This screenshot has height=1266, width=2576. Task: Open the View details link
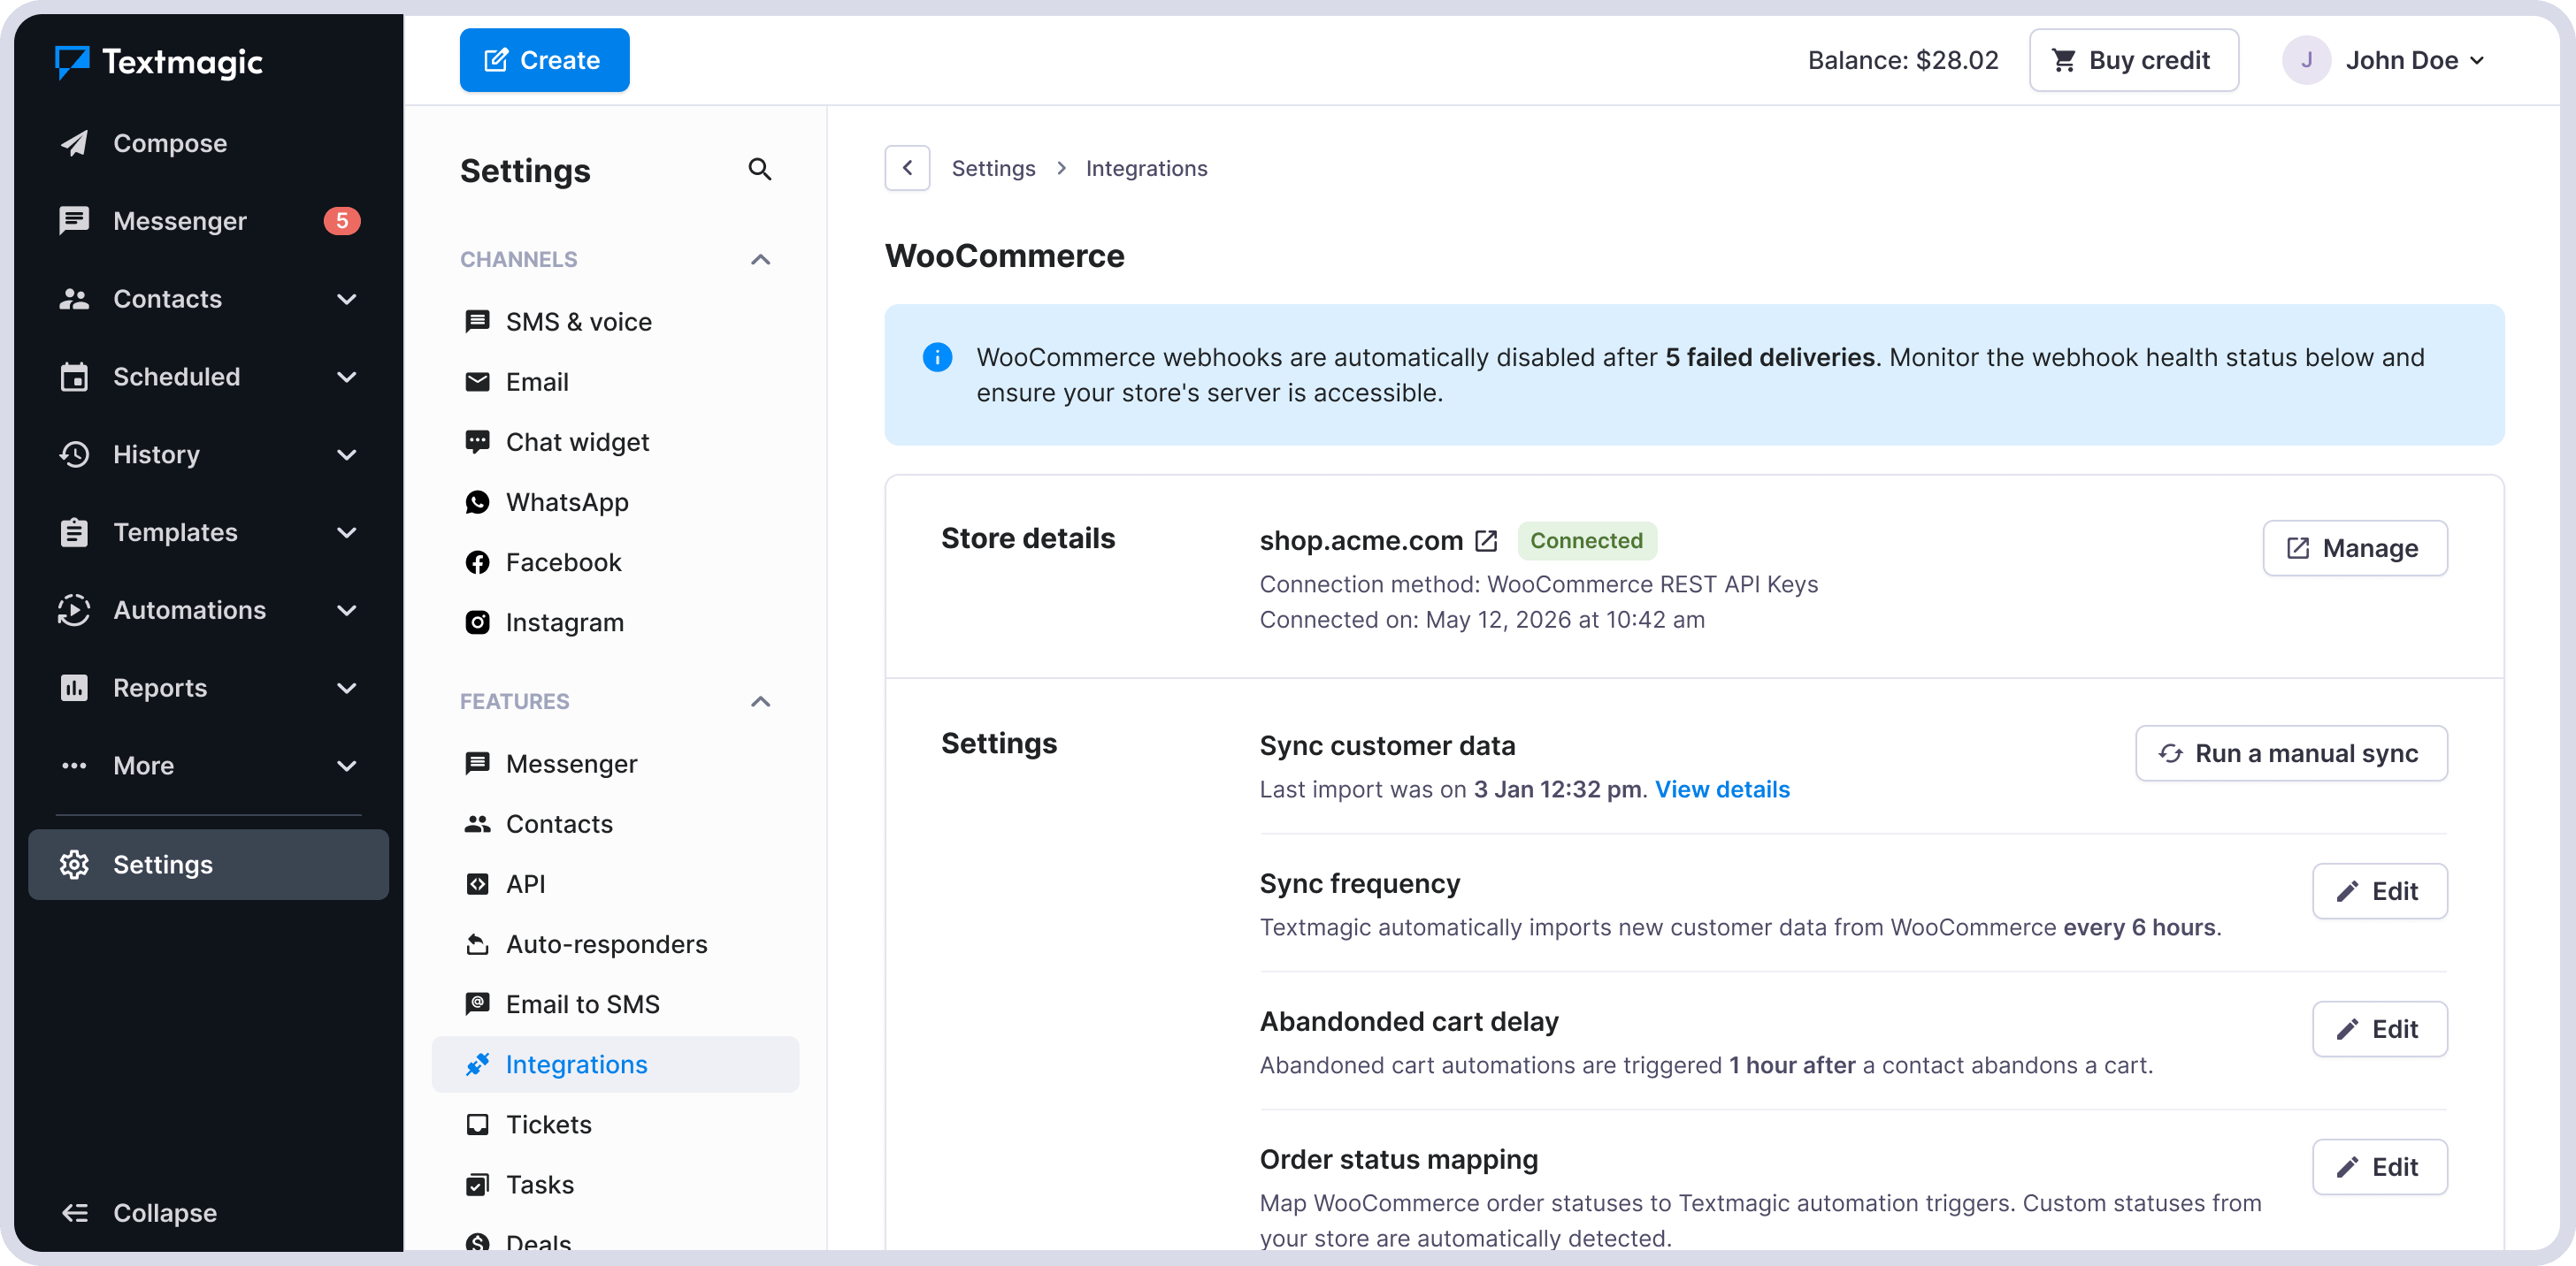click(x=1722, y=789)
